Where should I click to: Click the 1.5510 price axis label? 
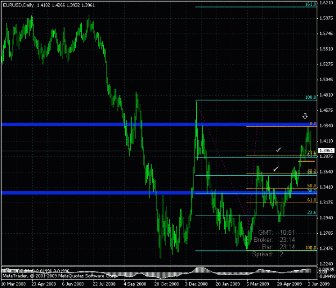coord(326,49)
